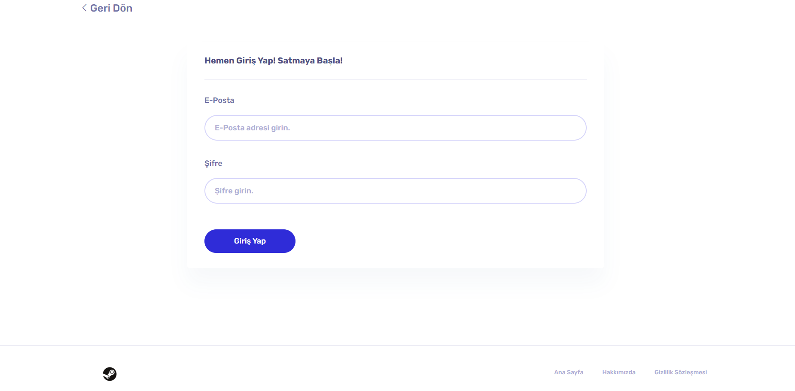Read the privacy policy via Gizlilik Sözleşmesi
Screen dimensions: 795x391
coord(681,372)
